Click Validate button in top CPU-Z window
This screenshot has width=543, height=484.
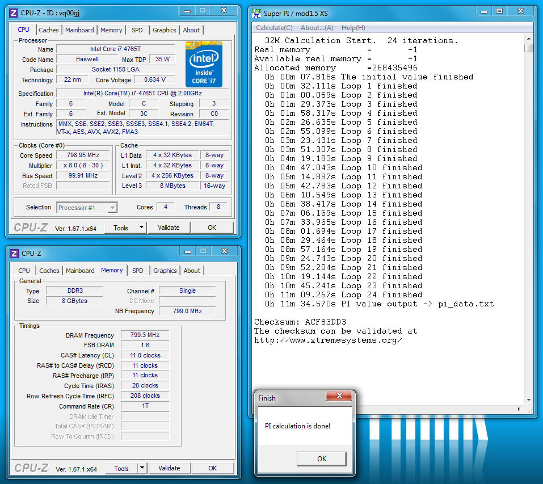pos(169,228)
